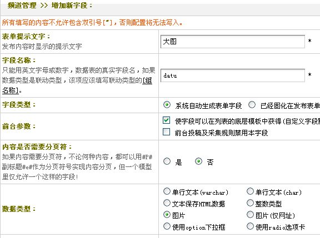Open the [组名称] link

pyautogui.click(x=77, y=85)
